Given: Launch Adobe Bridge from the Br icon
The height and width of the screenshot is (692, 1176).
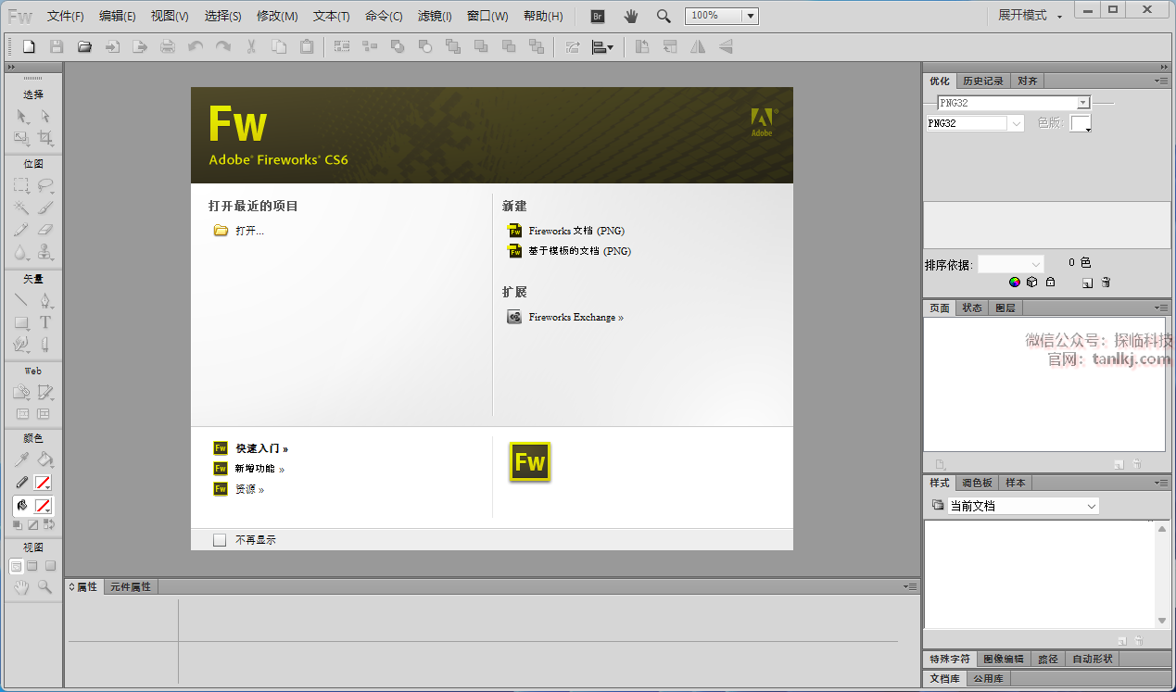Looking at the screenshot, I should 598,16.
